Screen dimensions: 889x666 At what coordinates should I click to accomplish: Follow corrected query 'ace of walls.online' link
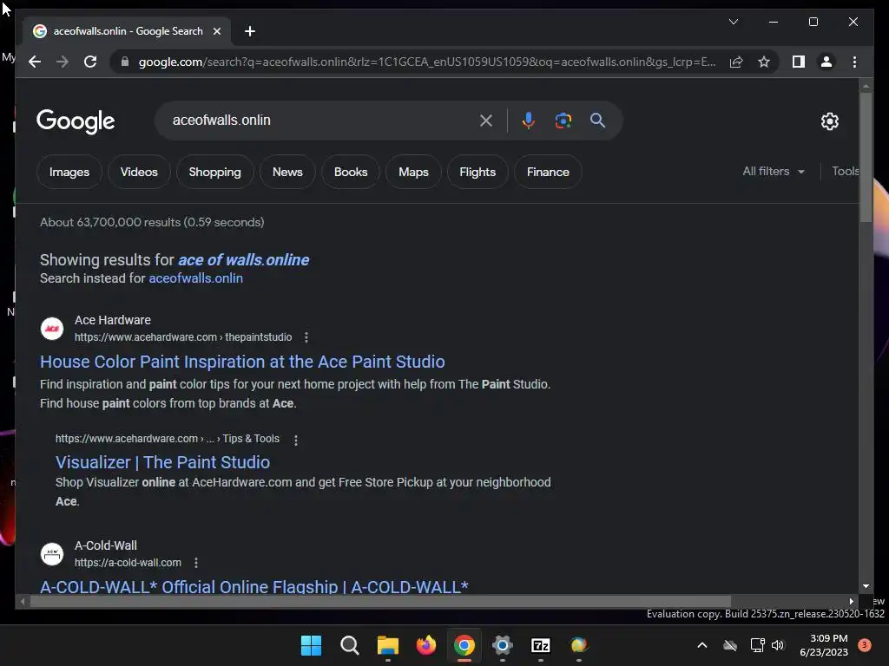click(244, 260)
